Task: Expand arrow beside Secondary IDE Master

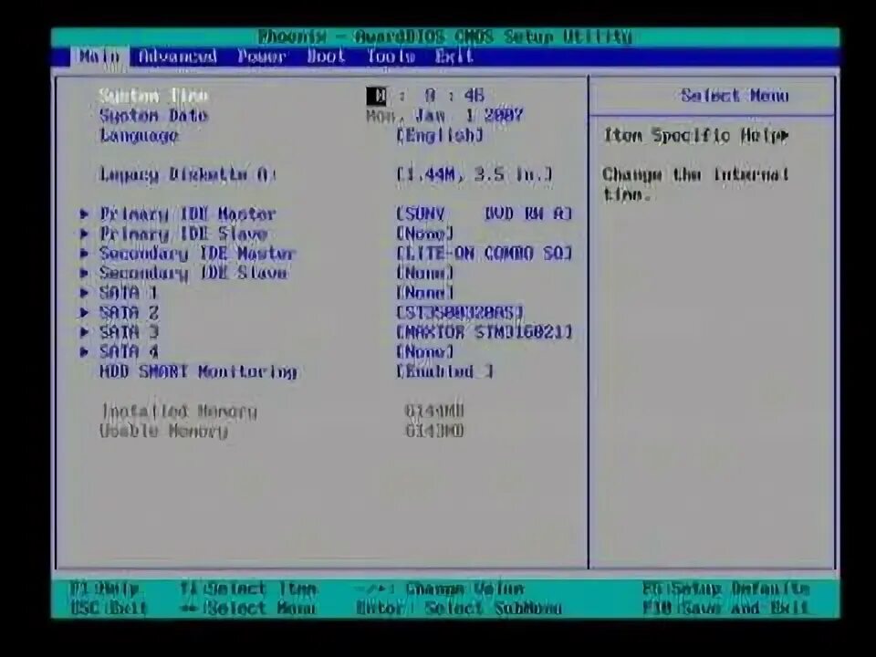Action: pos(84,253)
